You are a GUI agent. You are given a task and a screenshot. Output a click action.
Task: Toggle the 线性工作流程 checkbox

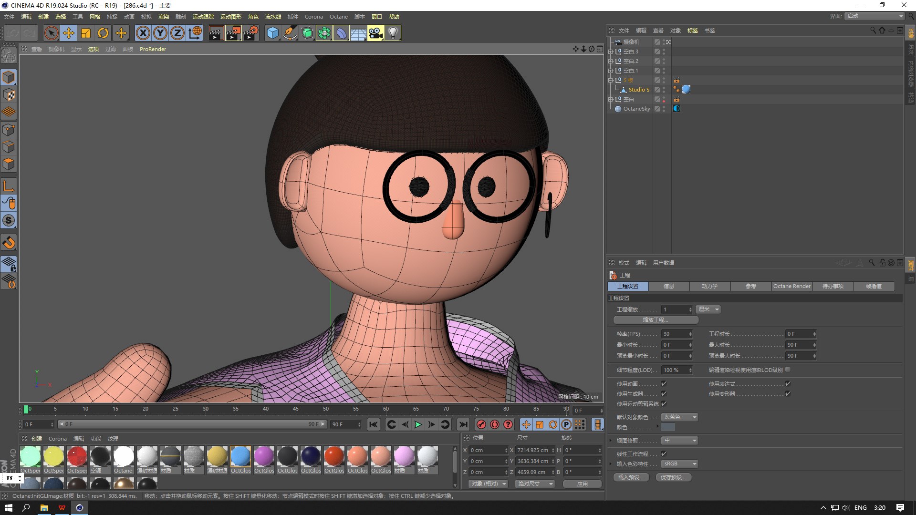point(664,454)
